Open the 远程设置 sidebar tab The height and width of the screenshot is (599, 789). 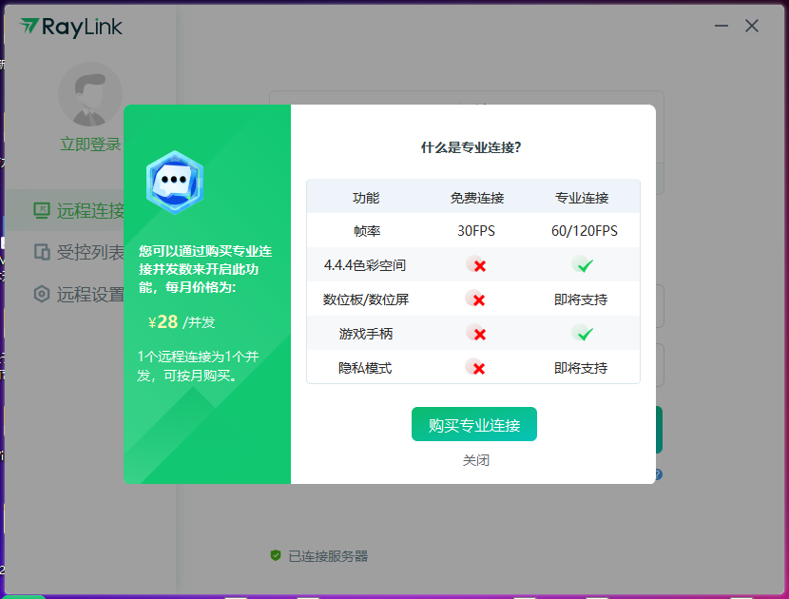90,294
